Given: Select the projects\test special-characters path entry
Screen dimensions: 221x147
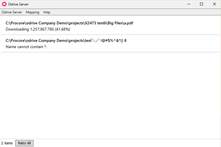Looking at the screenshot, I should click(x=66, y=41).
